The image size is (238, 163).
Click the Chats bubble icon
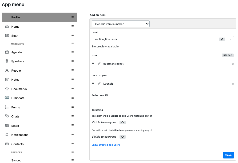[x=7, y=116]
